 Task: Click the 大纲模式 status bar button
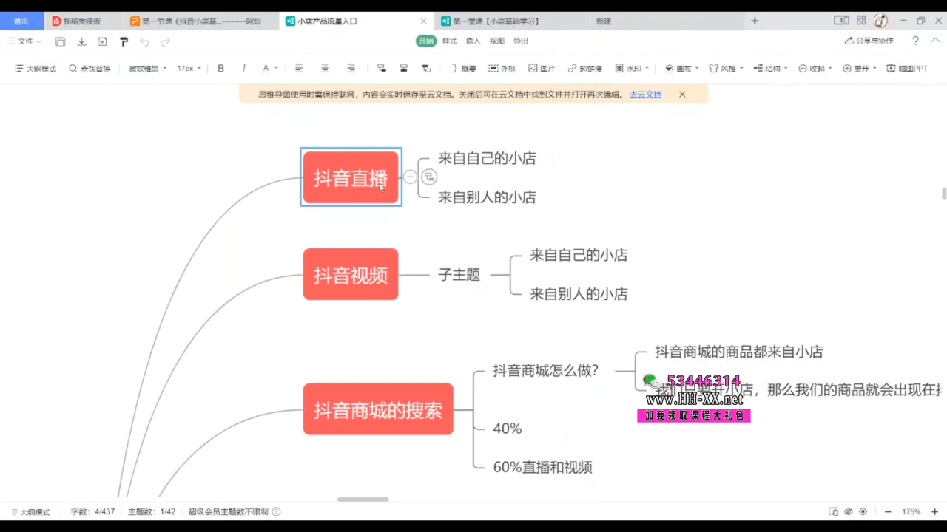pyautogui.click(x=30, y=511)
